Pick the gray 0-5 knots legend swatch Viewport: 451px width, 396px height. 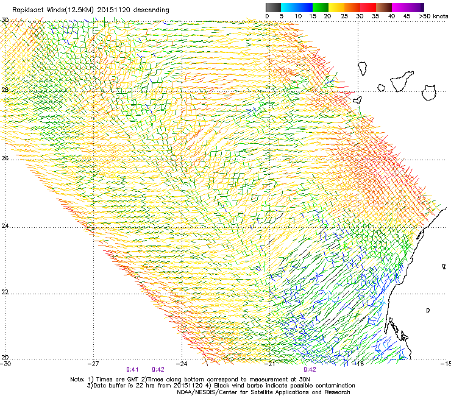click(x=273, y=7)
